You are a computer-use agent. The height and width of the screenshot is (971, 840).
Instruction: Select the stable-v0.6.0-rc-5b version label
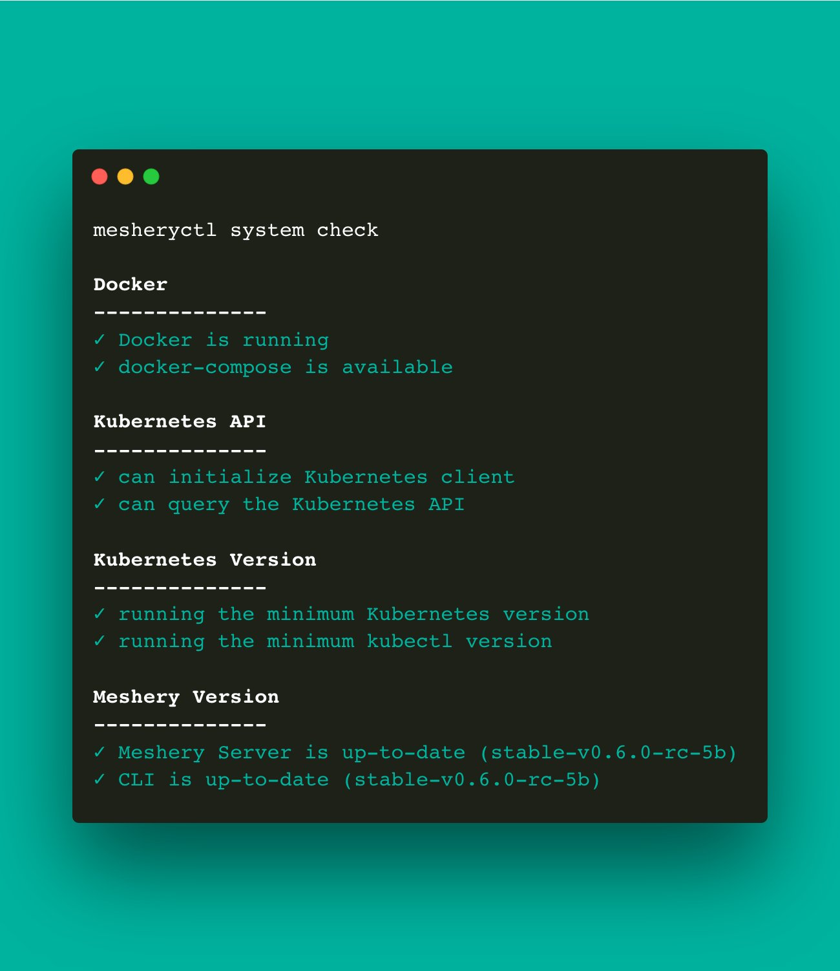coord(611,752)
